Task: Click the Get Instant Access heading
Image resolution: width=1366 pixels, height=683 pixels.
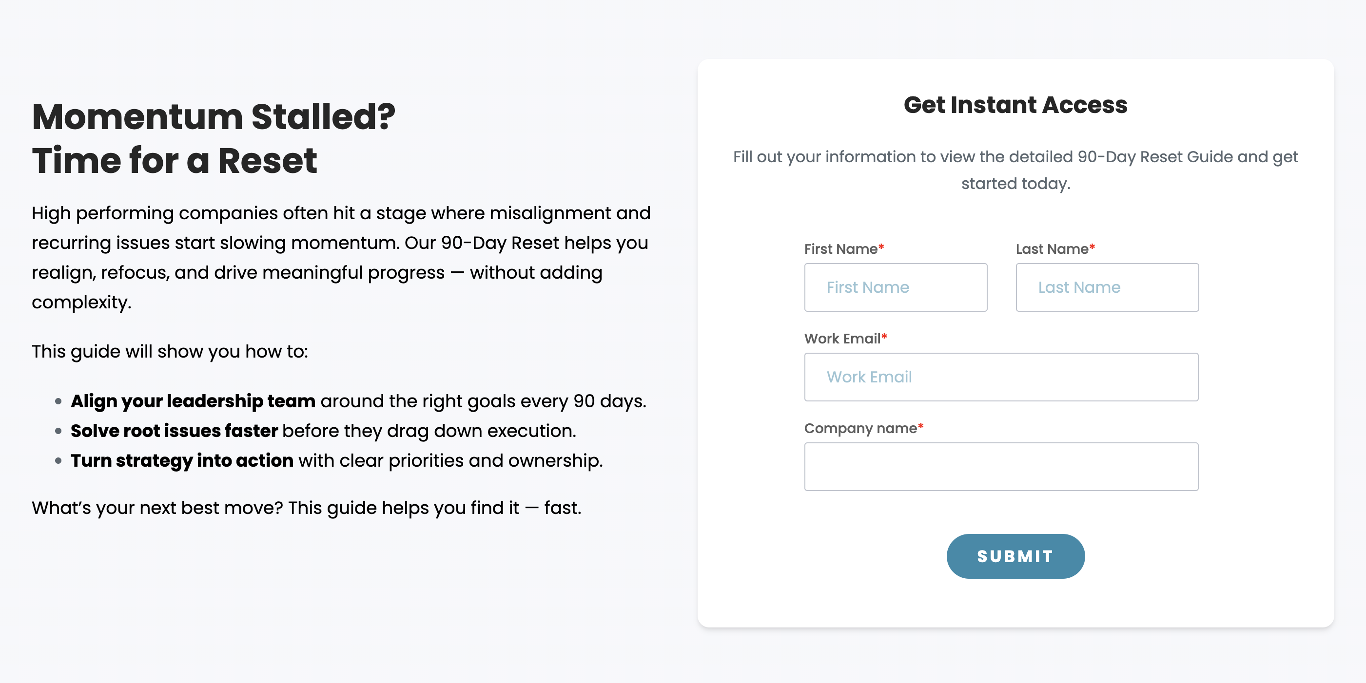Action: tap(1015, 105)
